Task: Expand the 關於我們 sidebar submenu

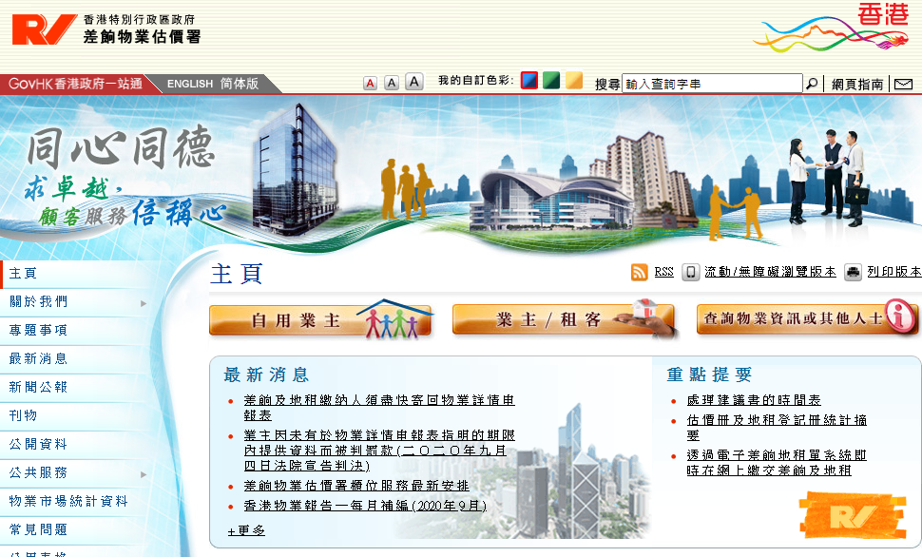Action: pos(144,303)
